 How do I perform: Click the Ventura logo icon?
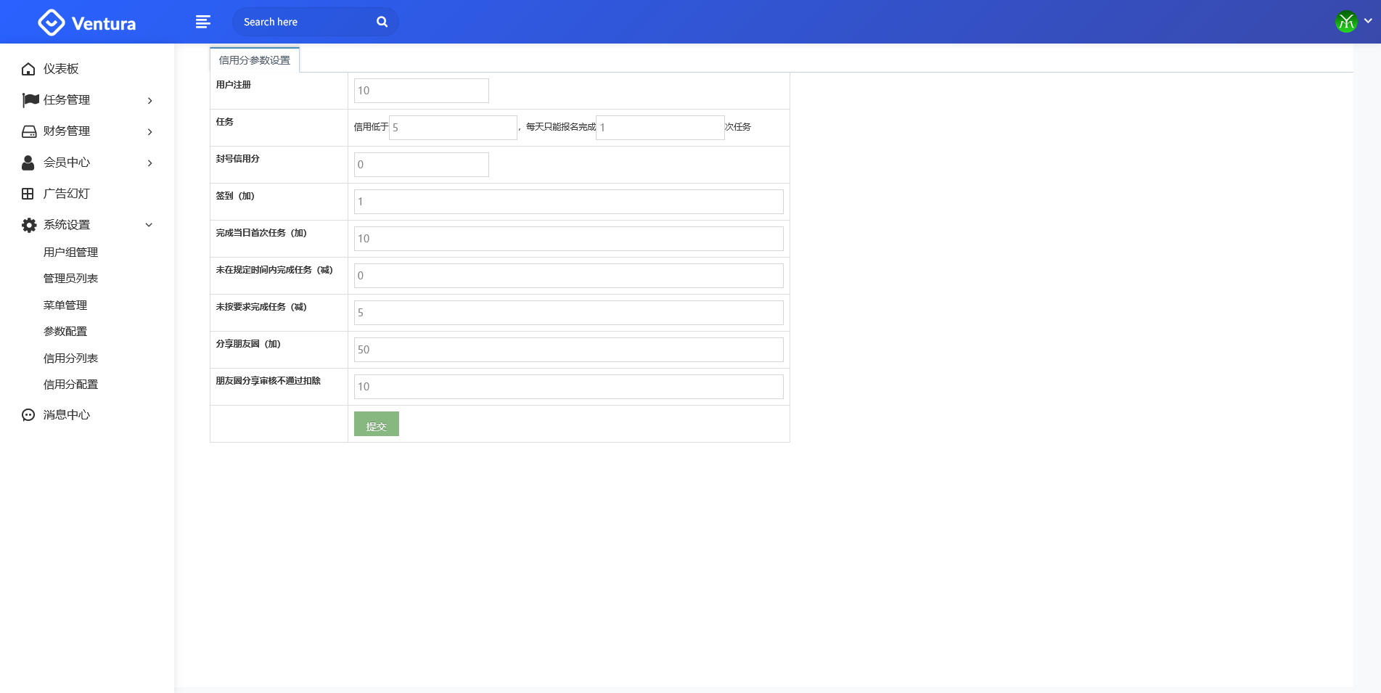coord(52,22)
